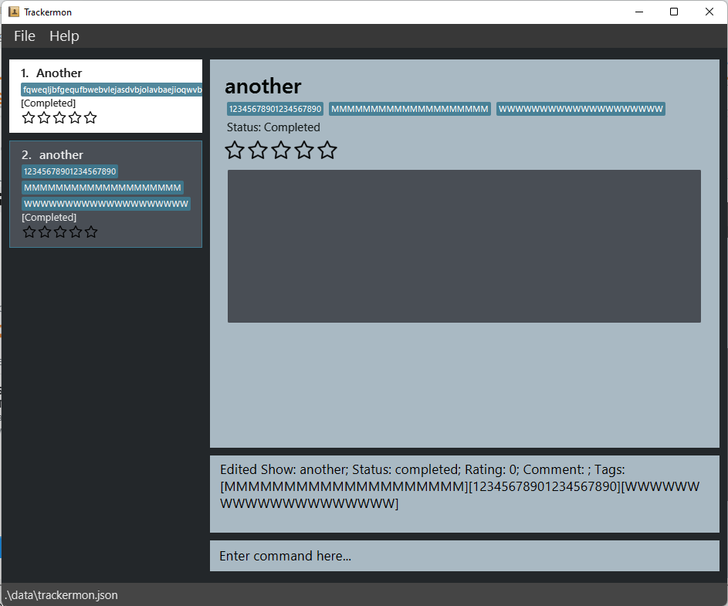The height and width of the screenshot is (606, 728).
Task: Click the large 'another' title in details
Action: pos(262,86)
